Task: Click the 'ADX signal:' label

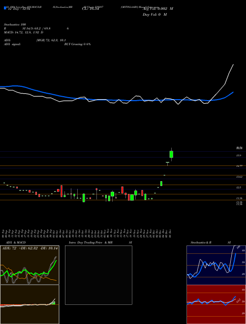Action: coord(12,44)
